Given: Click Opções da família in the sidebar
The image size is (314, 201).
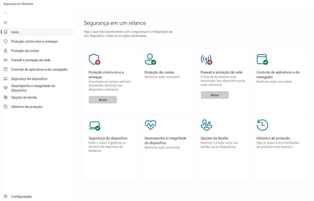Looking at the screenshot, I should pos(24,98).
